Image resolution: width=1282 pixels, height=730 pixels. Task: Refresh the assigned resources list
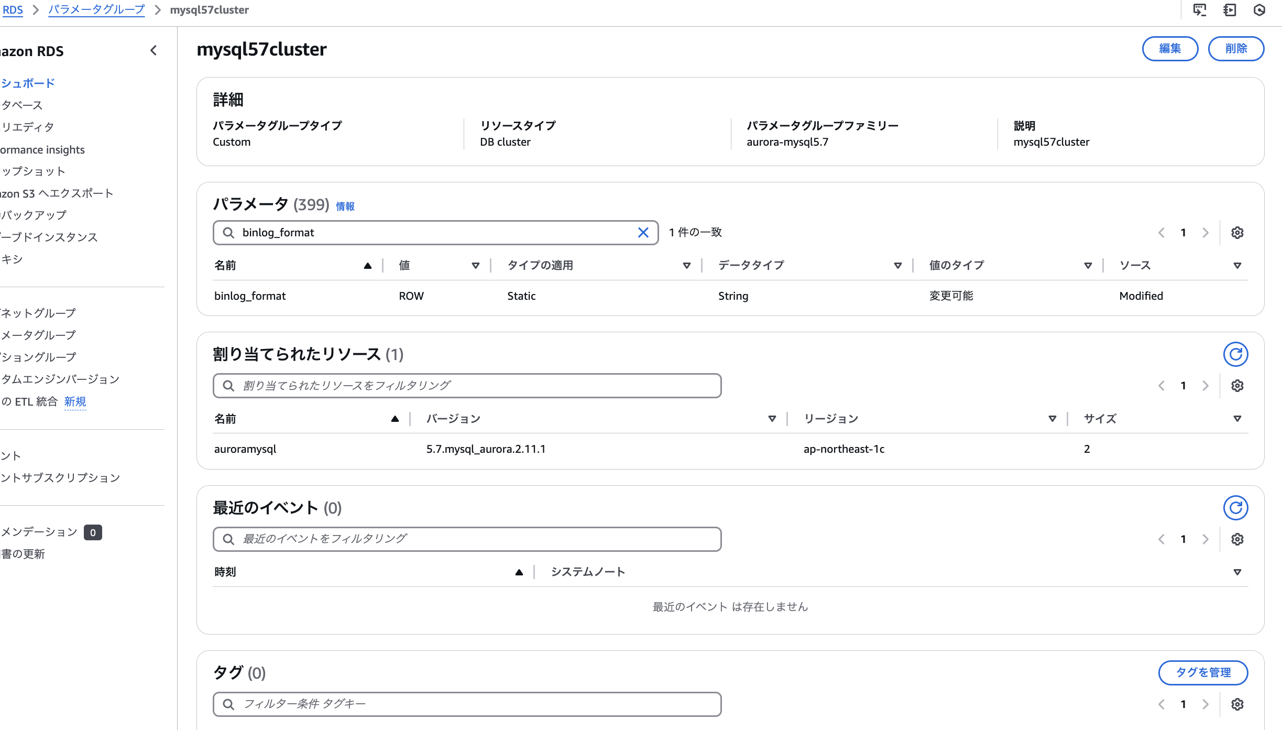pyautogui.click(x=1235, y=355)
